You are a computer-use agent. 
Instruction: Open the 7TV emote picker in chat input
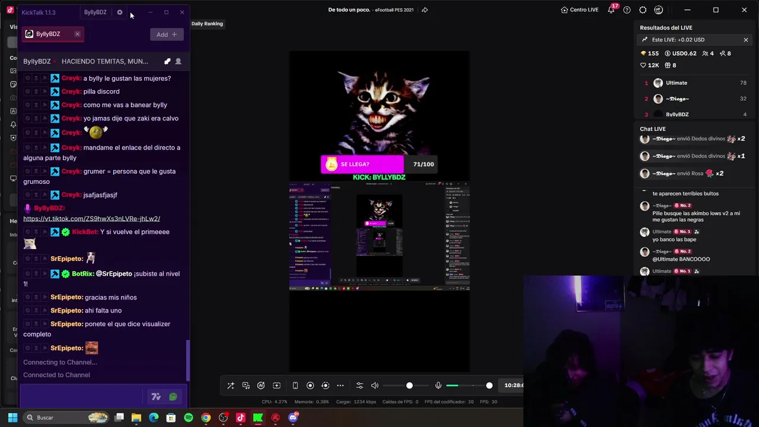pos(156,397)
